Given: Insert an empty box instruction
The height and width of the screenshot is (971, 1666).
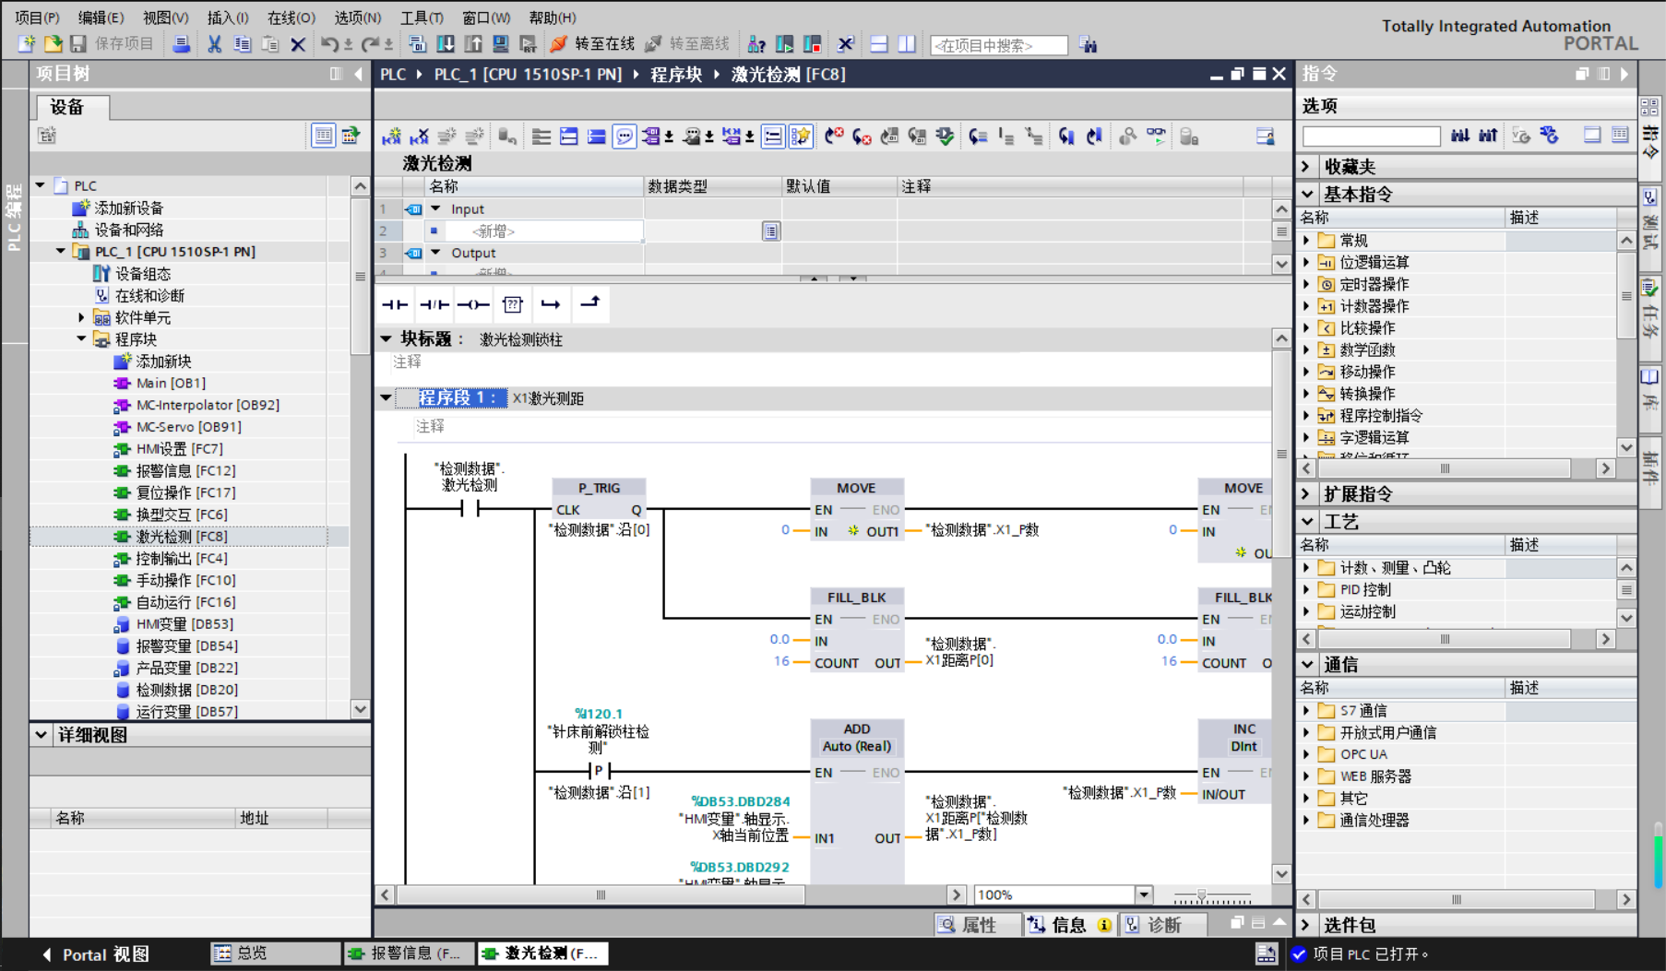Looking at the screenshot, I should click(x=513, y=304).
